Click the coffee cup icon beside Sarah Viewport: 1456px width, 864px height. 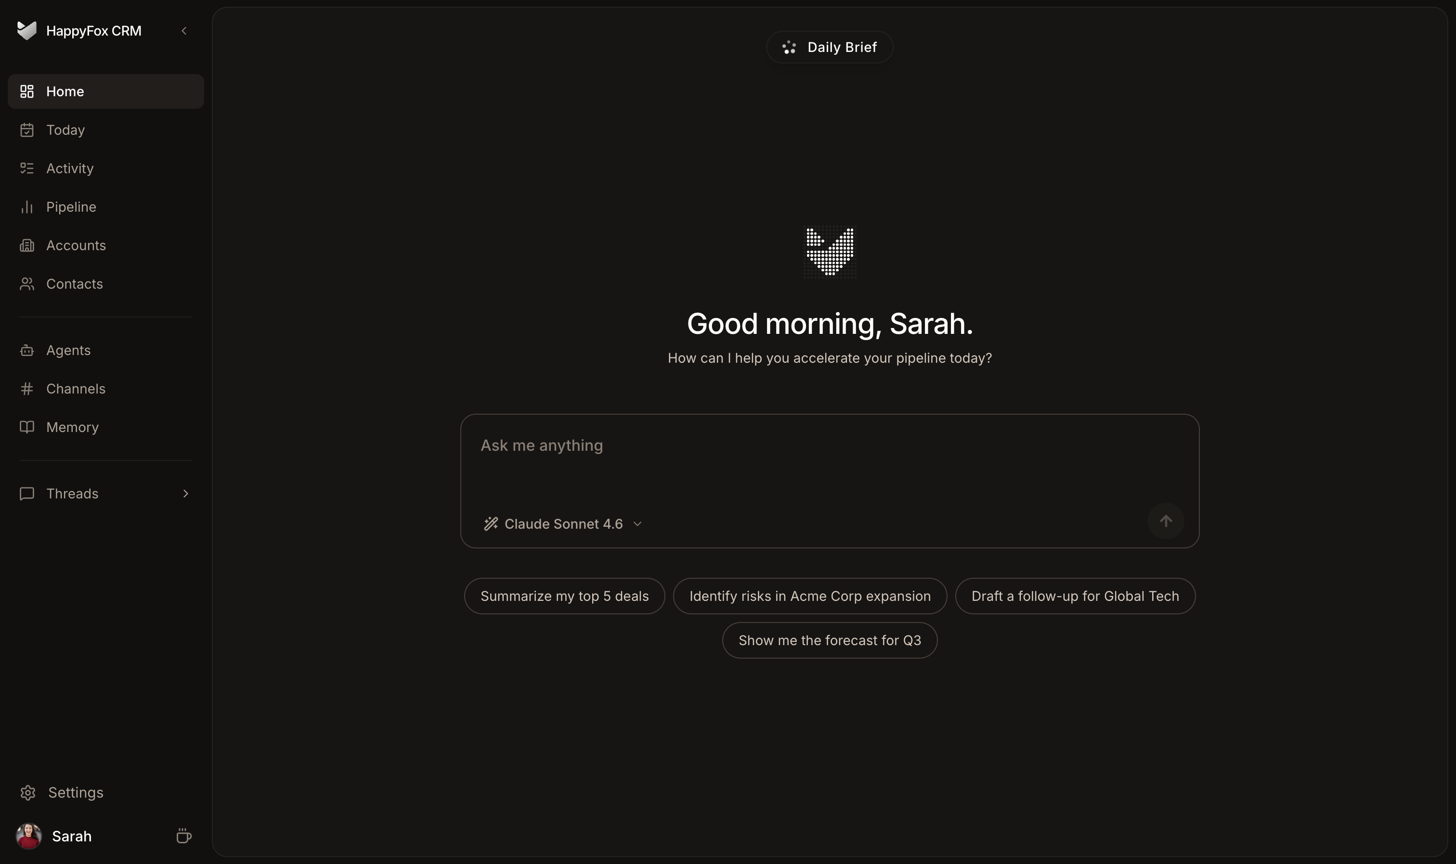(x=183, y=836)
